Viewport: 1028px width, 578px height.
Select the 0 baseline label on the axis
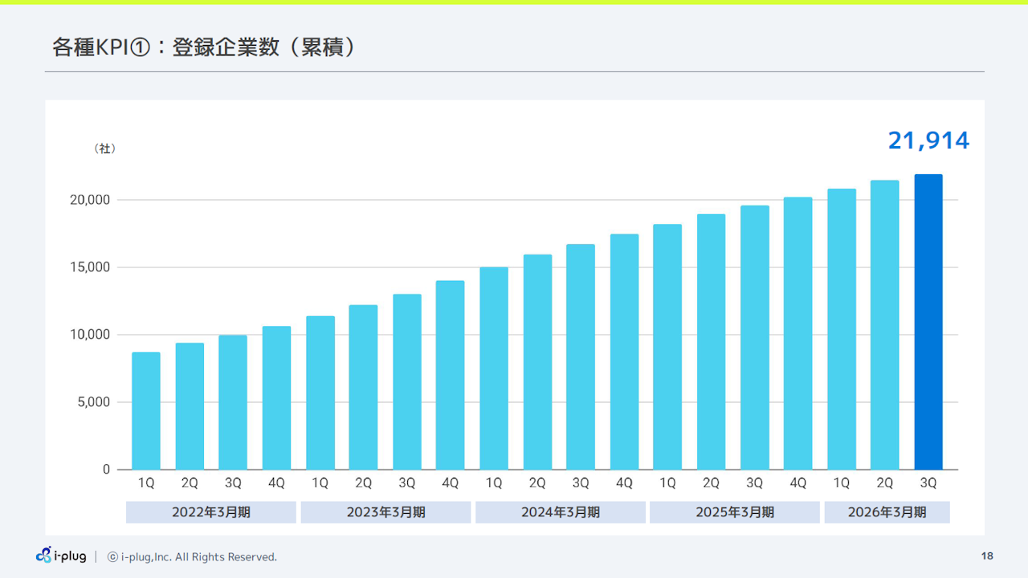[106, 470]
